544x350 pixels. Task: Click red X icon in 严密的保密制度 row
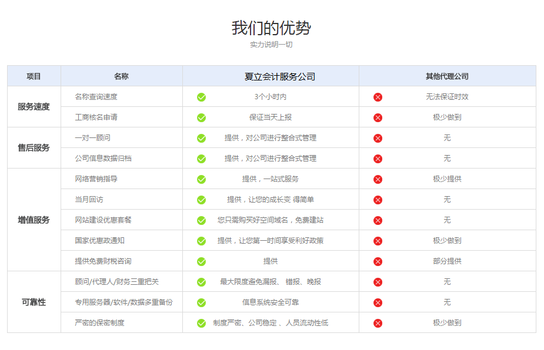click(378, 323)
